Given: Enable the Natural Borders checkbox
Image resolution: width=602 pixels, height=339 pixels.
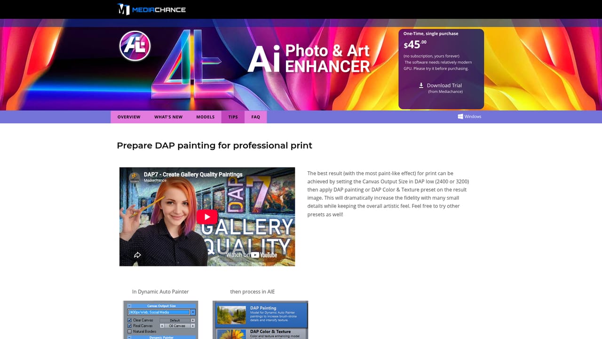Looking at the screenshot, I should tap(130, 331).
